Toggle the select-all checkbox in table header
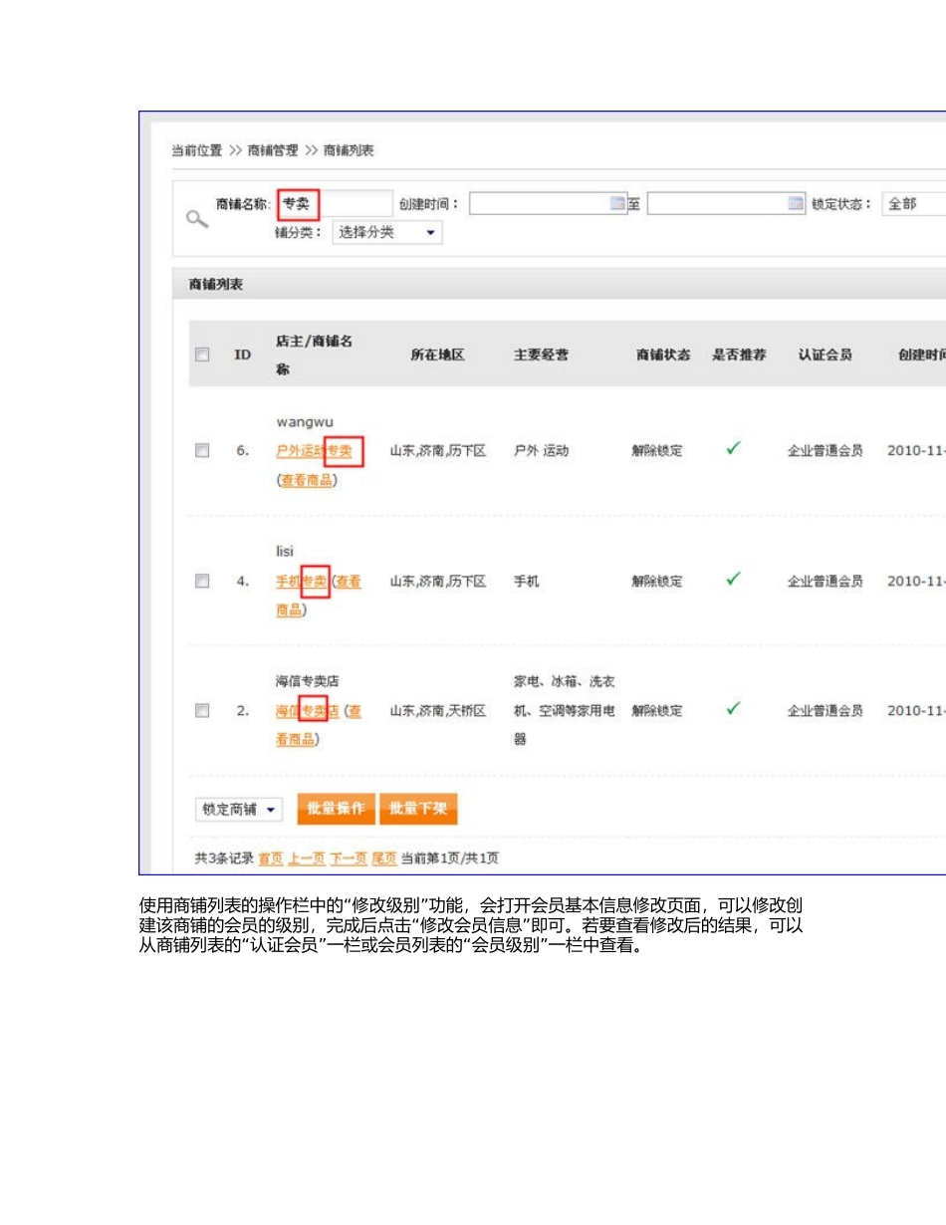Screen dimensions: 946x1225 click(202, 355)
